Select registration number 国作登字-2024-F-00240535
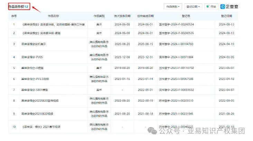 176,33
